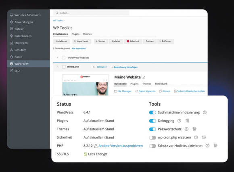The image size is (234, 172).
Task: Click the Alle auswählen link
Action: tap(79, 48)
